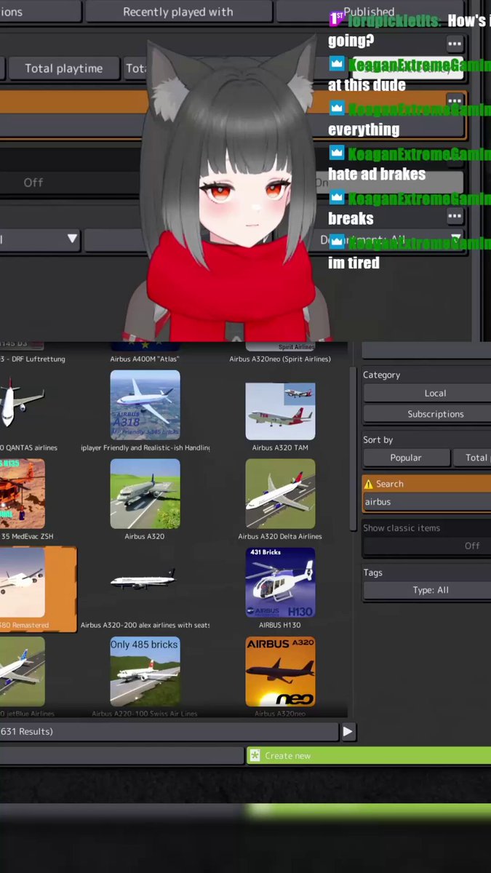Switch to the Recently played with tab
Image resolution: width=491 pixels, height=873 pixels.
click(178, 12)
